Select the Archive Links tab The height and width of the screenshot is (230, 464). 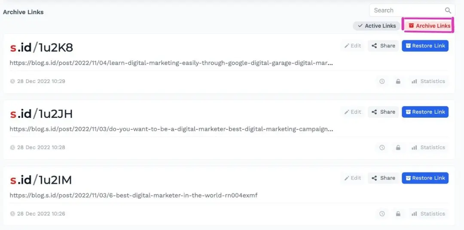point(429,26)
